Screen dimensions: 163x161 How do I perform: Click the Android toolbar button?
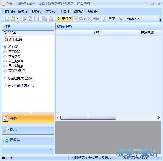tap(133, 19)
